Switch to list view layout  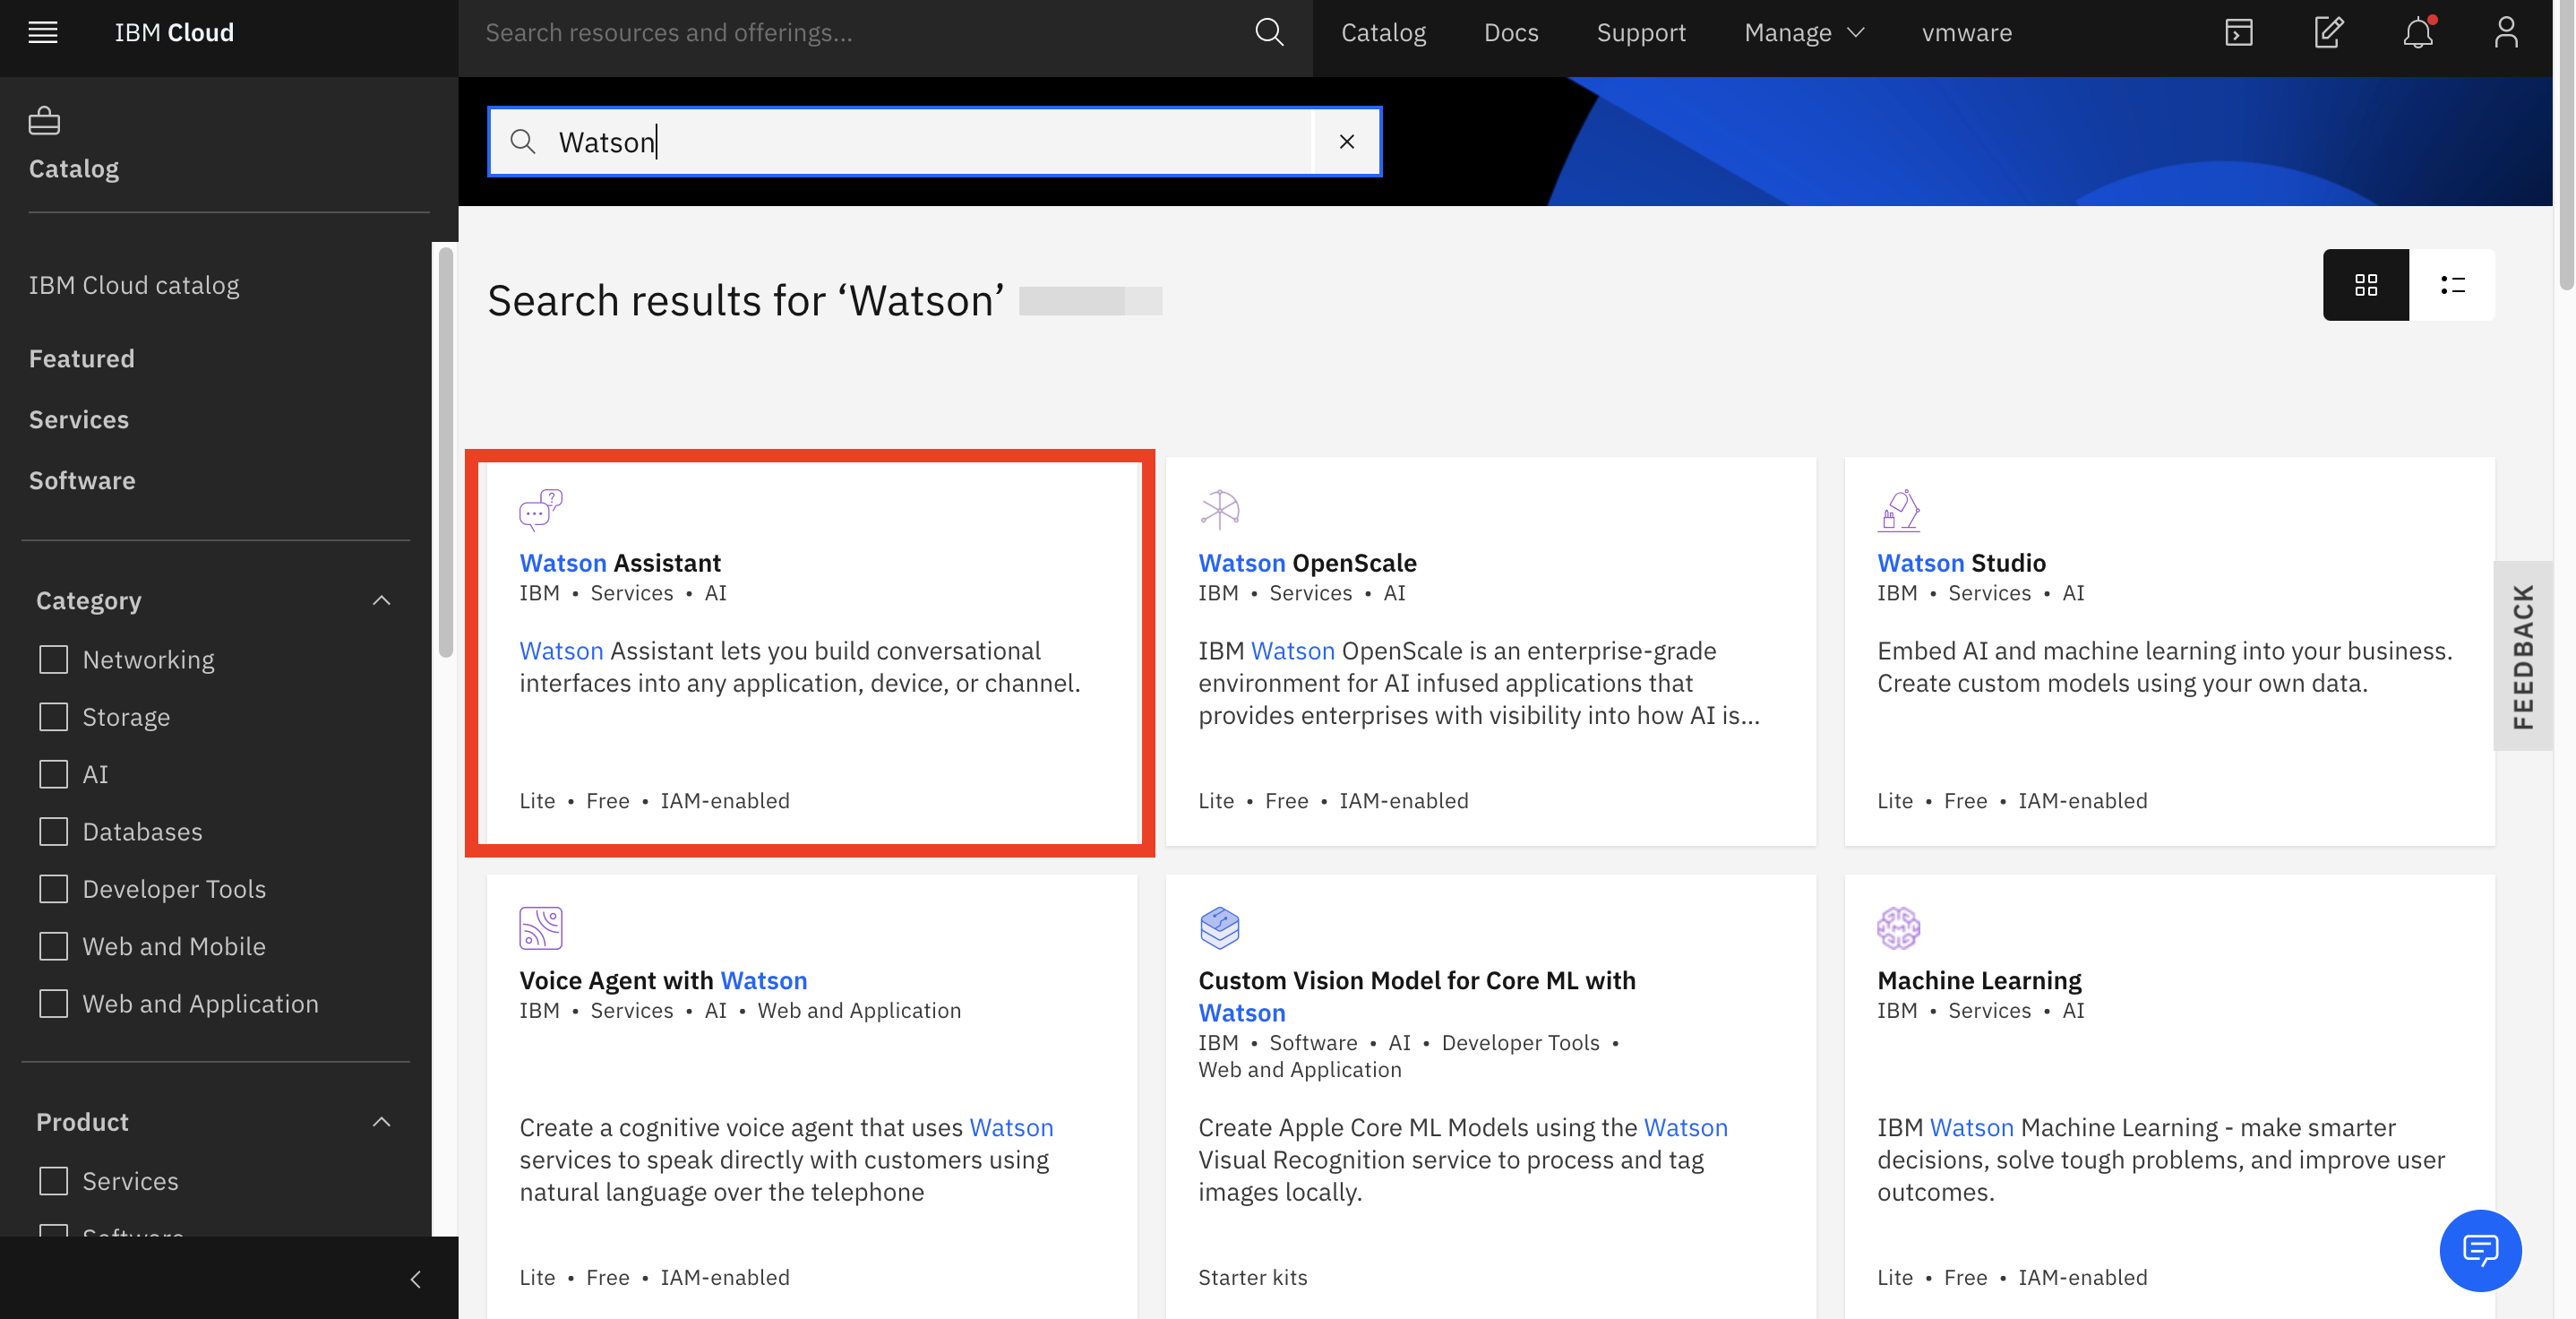coord(2452,285)
